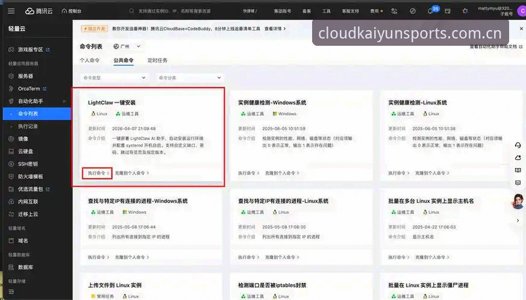Open the hamburger menu at top left
The image size is (526, 300).
click(x=11, y=11)
